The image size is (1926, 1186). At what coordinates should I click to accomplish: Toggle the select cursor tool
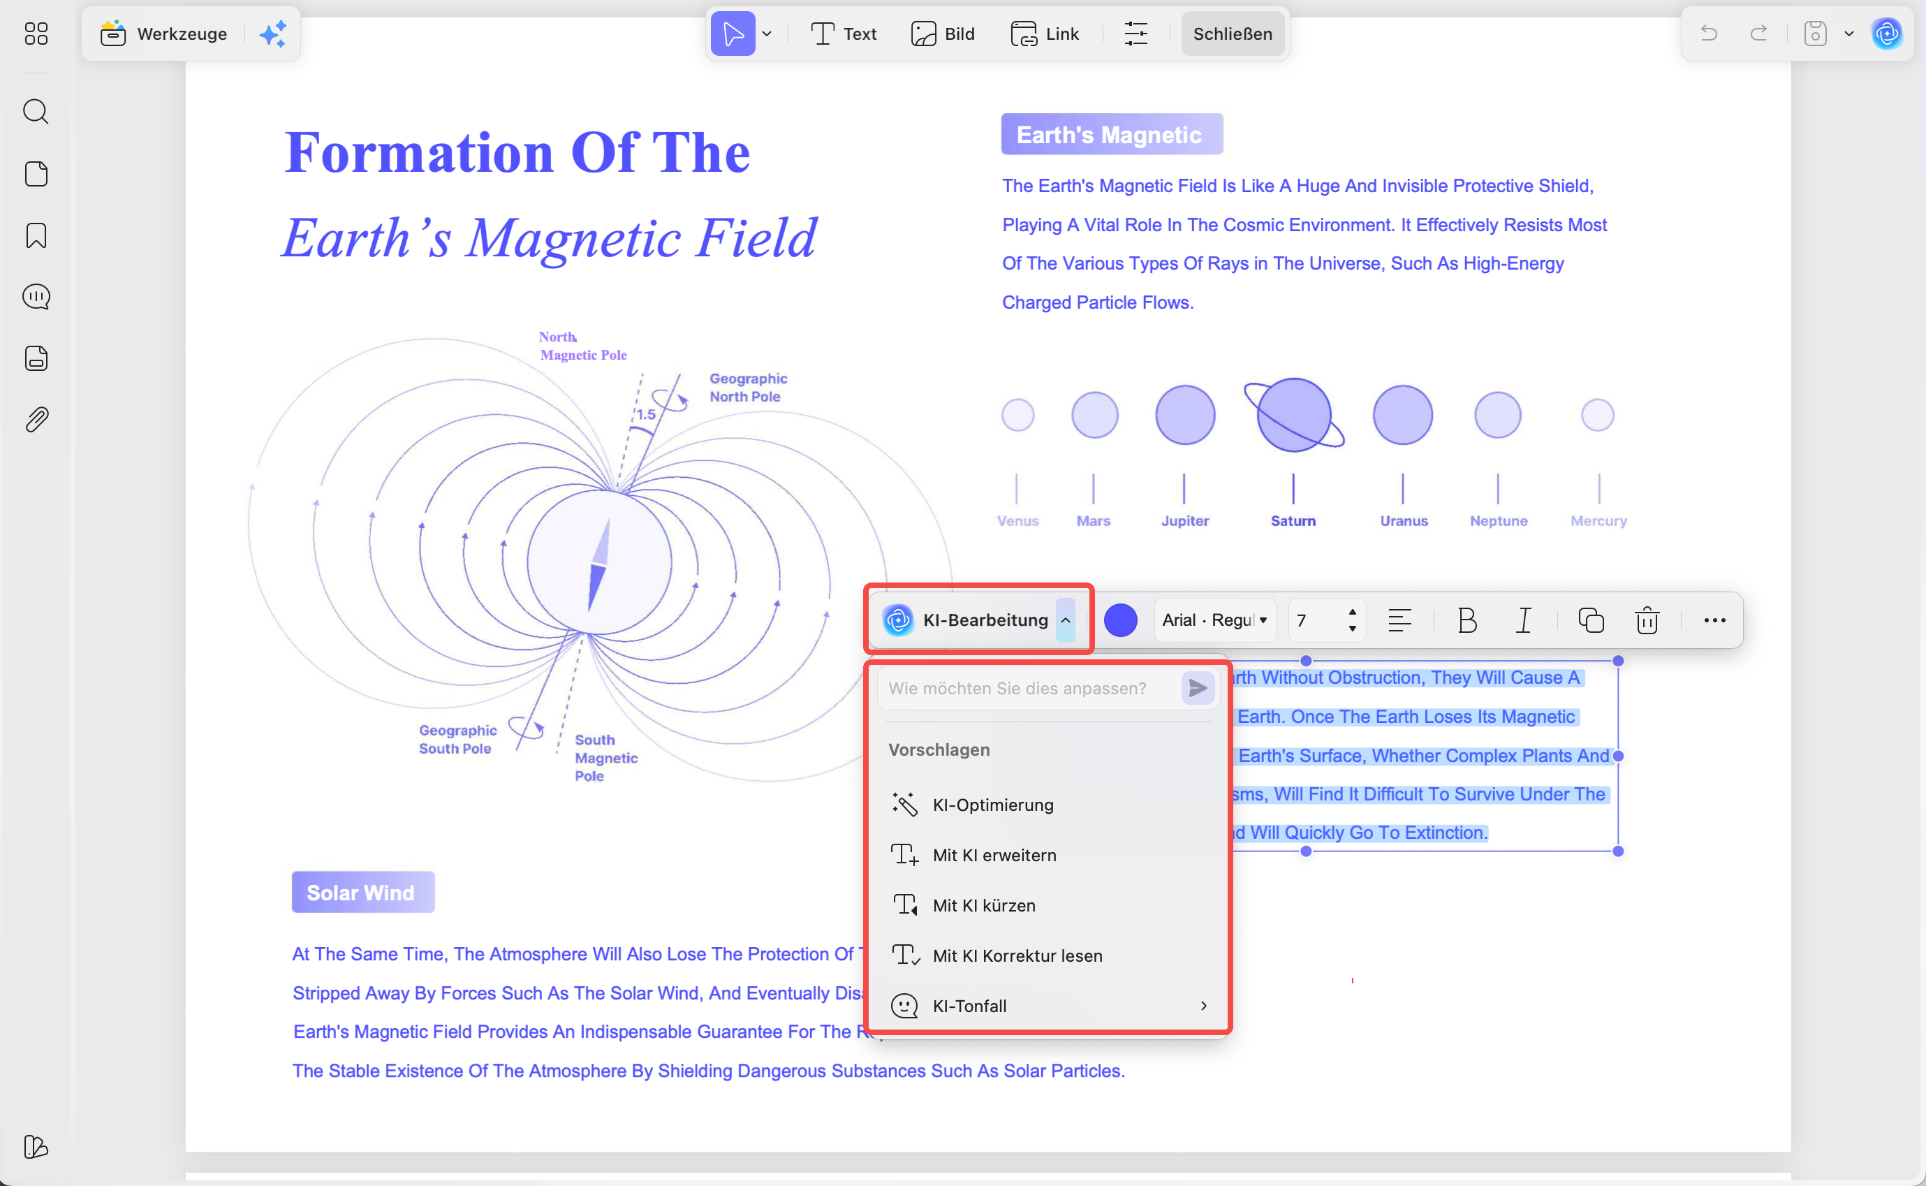click(x=733, y=34)
